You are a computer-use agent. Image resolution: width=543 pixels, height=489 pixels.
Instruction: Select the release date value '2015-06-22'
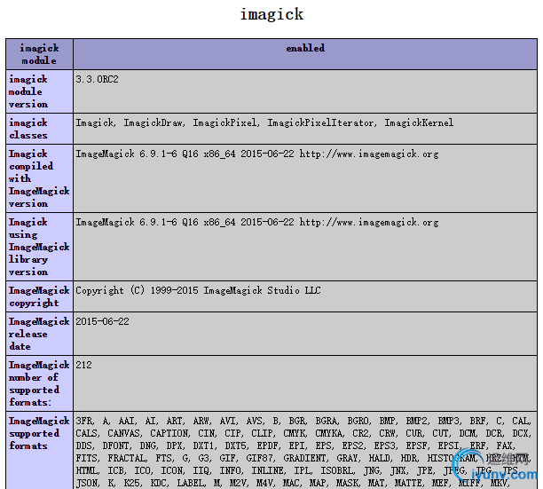pyautogui.click(x=102, y=321)
